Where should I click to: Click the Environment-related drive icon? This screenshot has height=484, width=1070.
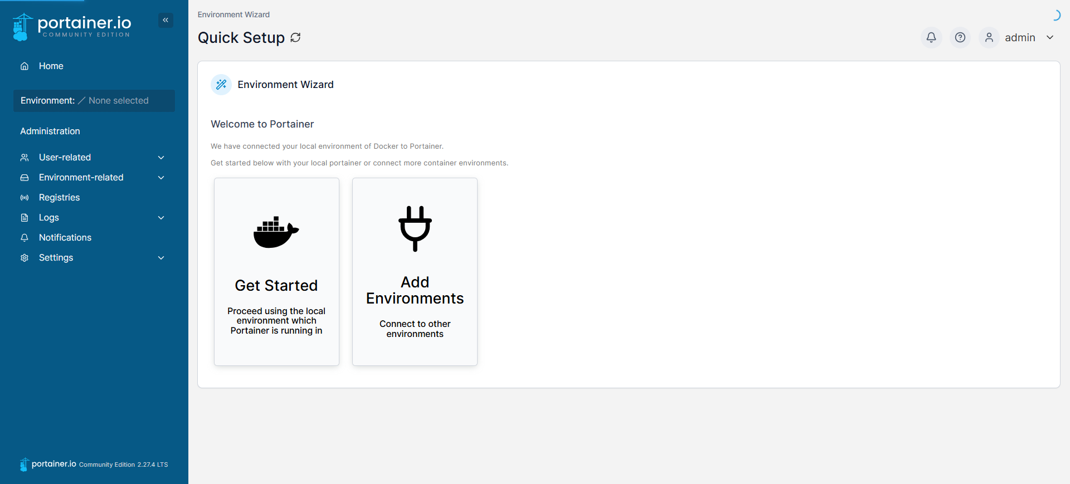click(25, 178)
